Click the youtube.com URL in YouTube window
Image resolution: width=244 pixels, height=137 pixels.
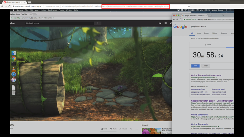[x=36, y=18]
